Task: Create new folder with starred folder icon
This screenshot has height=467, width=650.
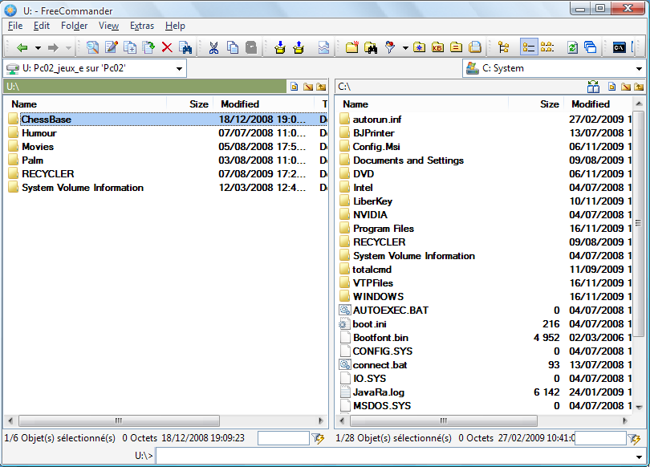Action: (x=352, y=47)
